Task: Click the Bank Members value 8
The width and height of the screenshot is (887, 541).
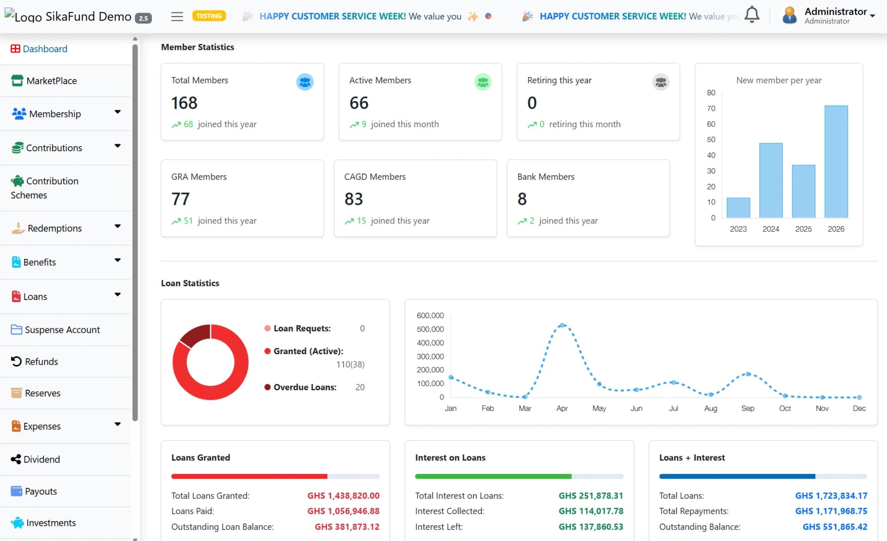Action: 522,199
